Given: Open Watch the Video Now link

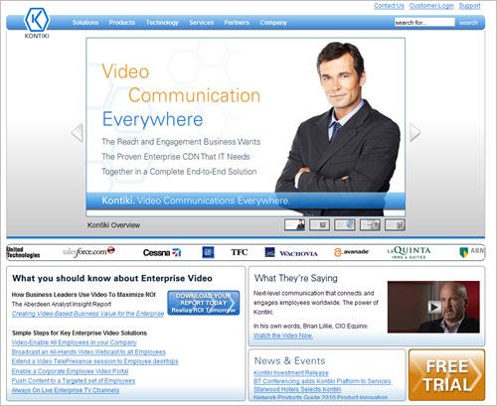Looking at the screenshot, I should coord(283,336).
